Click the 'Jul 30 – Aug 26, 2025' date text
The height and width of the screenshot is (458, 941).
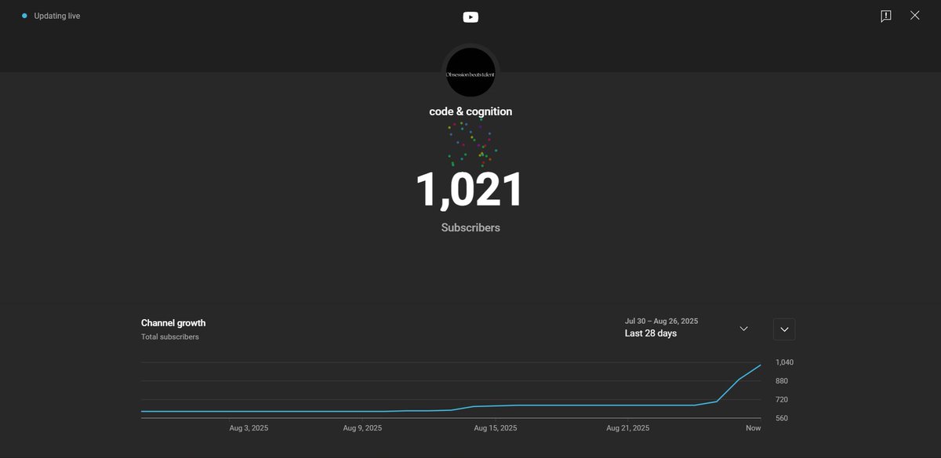[661, 321]
